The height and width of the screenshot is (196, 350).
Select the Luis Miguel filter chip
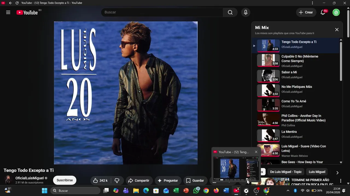click(317, 172)
